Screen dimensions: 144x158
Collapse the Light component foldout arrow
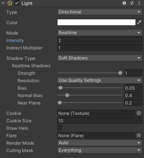[3, 3]
